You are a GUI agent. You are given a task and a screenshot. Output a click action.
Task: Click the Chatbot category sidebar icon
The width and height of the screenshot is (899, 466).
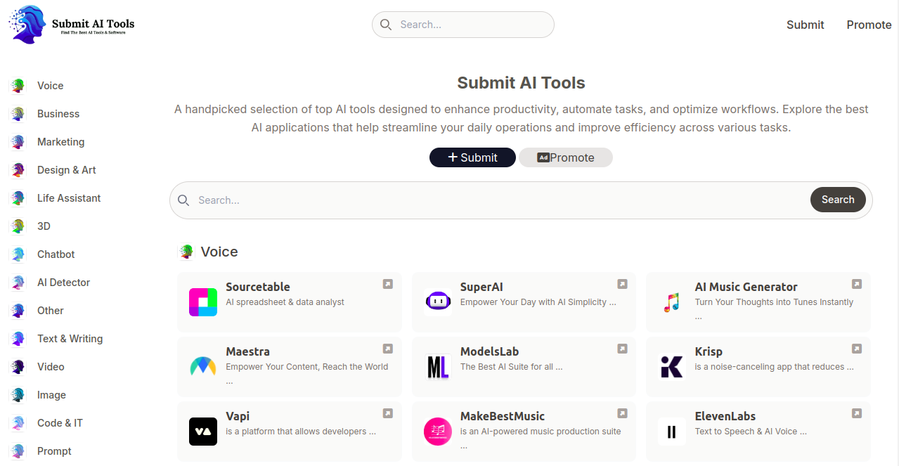tap(17, 254)
